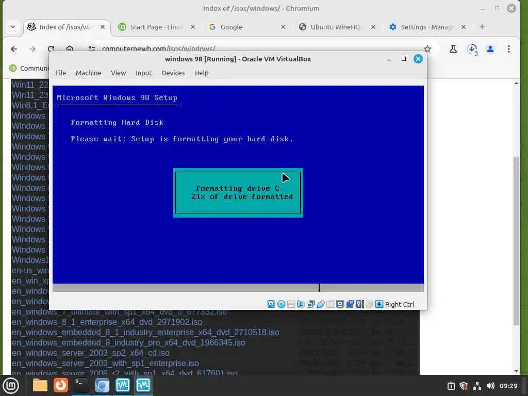The width and height of the screenshot is (528, 396).
Task: Open en_windows_8_1_enterprise_x64_dvd_2971902.iso link
Action: [107, 322]
